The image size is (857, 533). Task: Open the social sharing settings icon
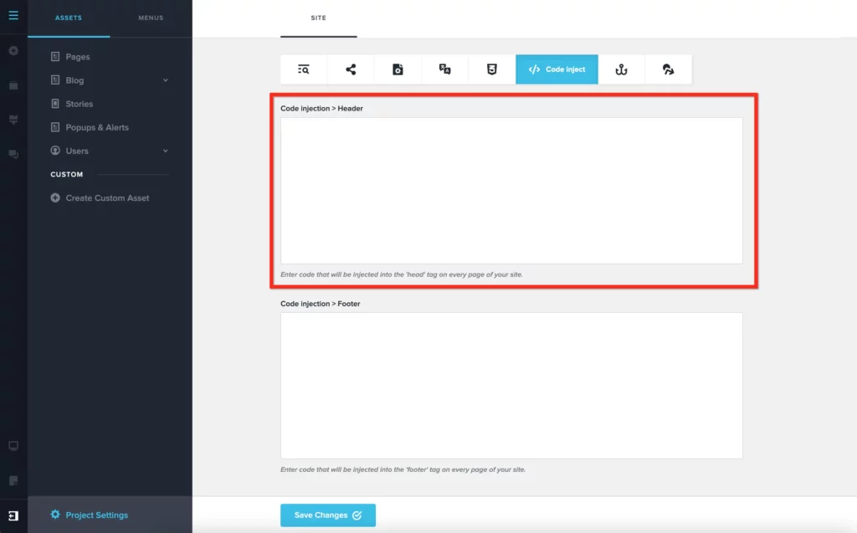tap(351, 69)
